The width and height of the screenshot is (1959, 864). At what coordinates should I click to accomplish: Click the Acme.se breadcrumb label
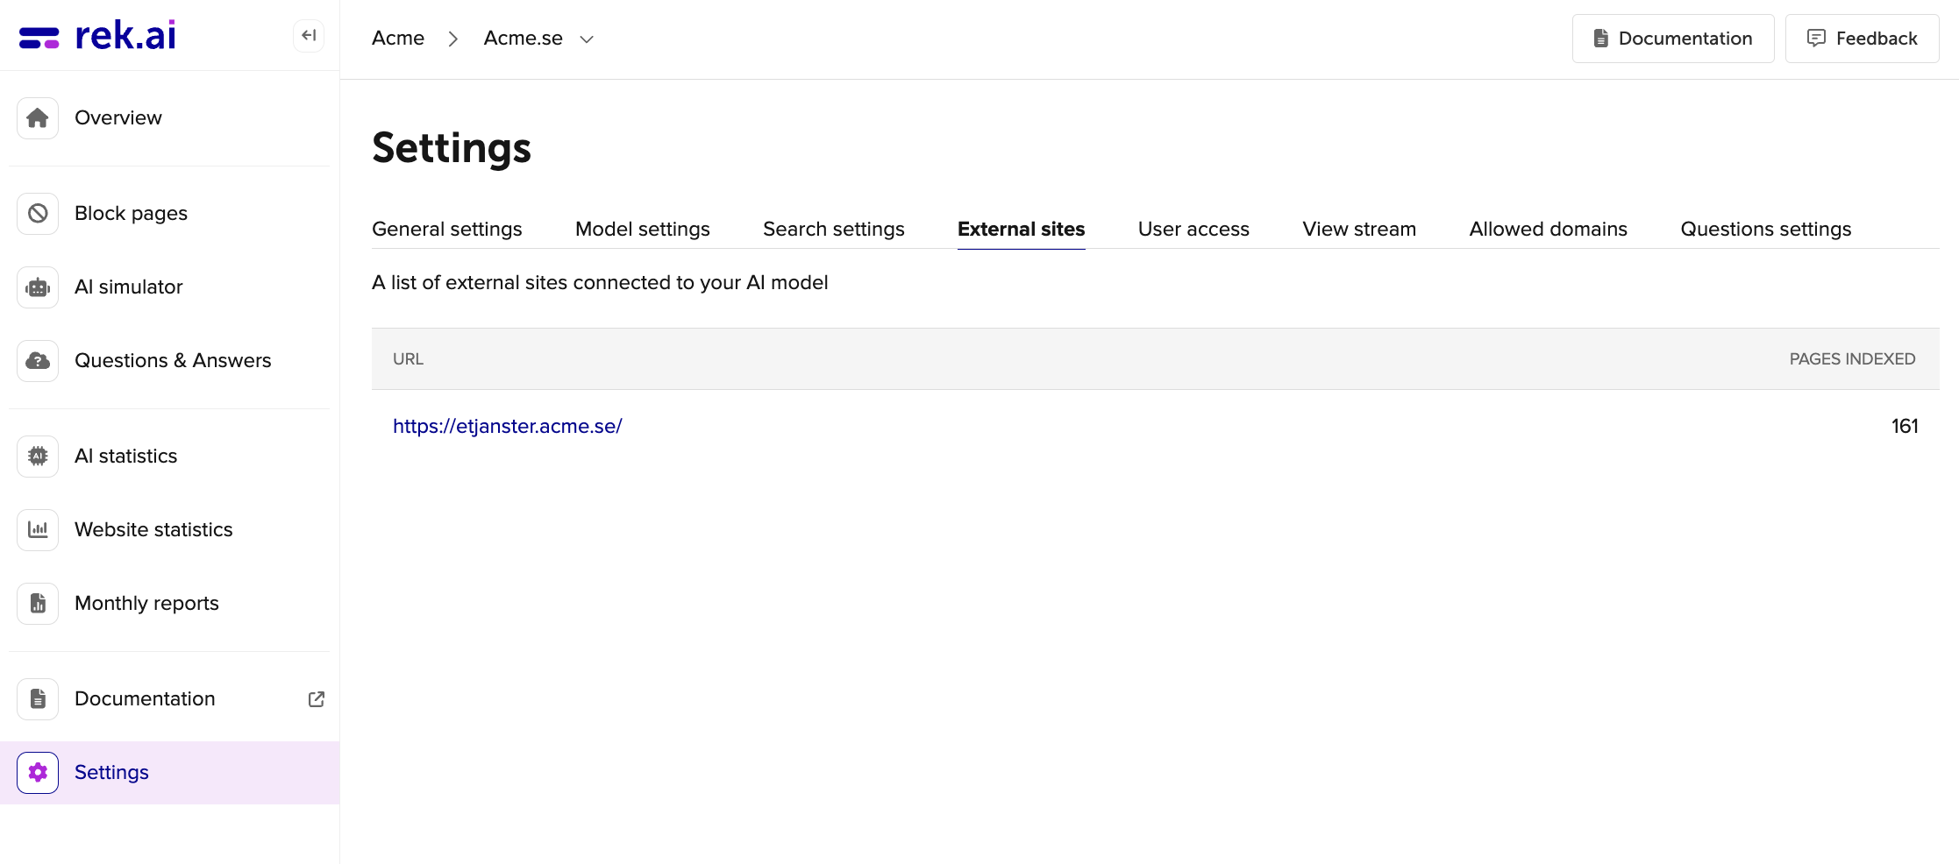click(x=523, y=38)
